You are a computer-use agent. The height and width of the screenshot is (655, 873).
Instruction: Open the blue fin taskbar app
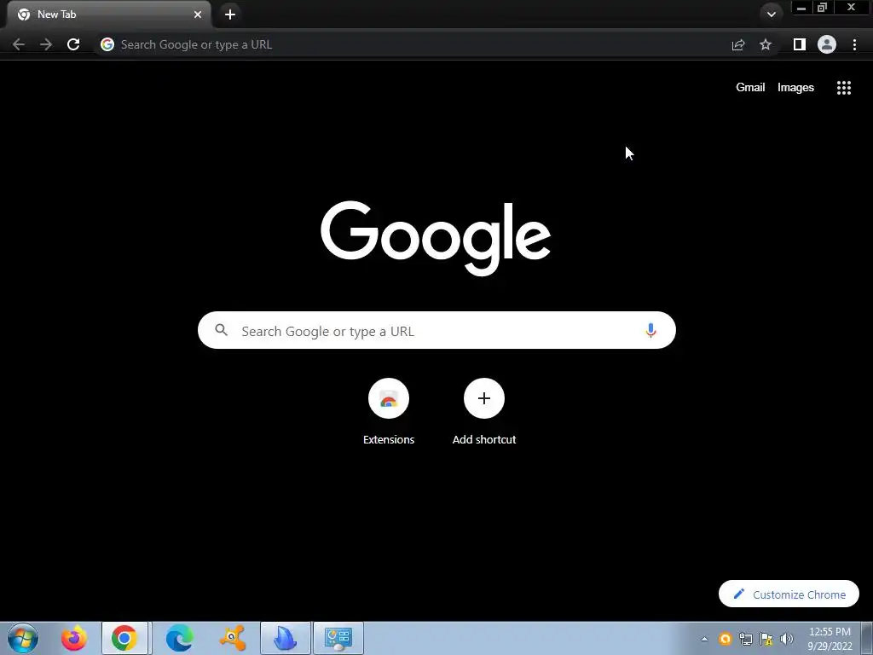(285, 638)
